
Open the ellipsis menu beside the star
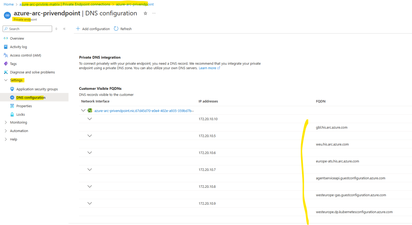[x=154, y=13]
